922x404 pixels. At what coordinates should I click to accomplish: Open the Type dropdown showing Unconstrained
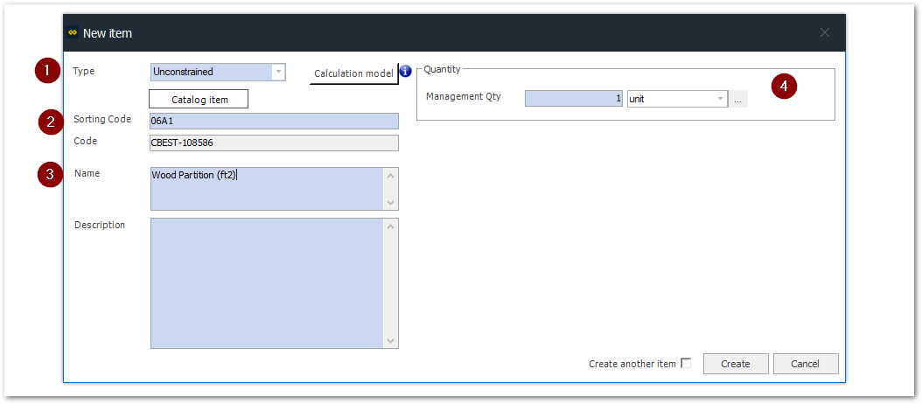point(278,73)
